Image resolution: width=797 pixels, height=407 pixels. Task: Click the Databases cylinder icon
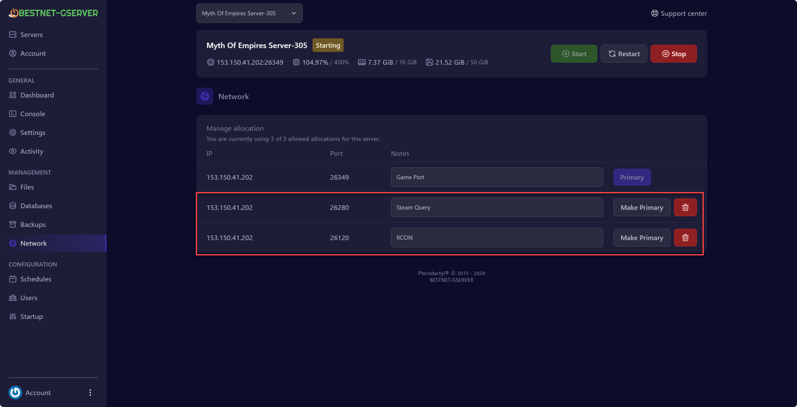[13, 206]
